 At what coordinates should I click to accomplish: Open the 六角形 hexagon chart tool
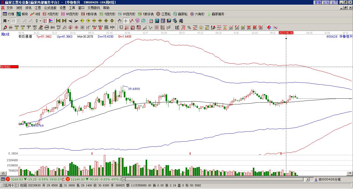197,14
